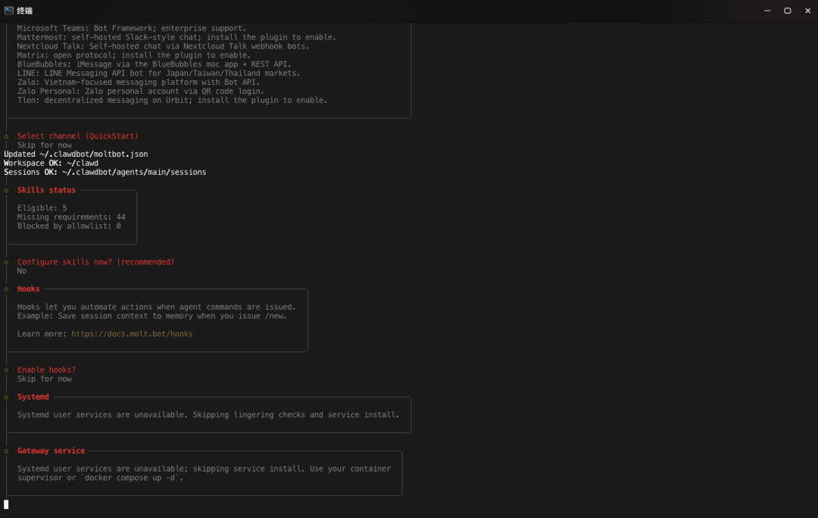Click the "Missing requirements: 44" line
This screenshot has width=818, height=518.
pos(71,217)
